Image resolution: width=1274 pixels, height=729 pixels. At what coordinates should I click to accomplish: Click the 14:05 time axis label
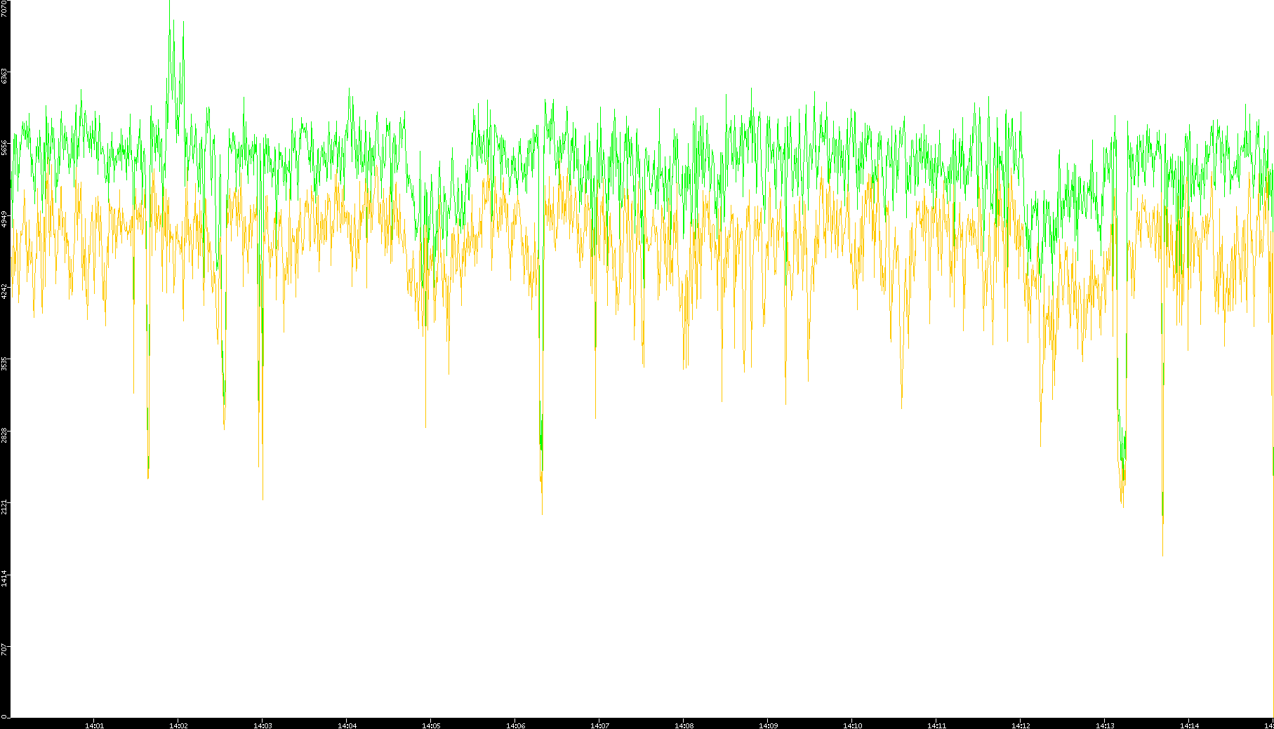click(x=431, y=725)
